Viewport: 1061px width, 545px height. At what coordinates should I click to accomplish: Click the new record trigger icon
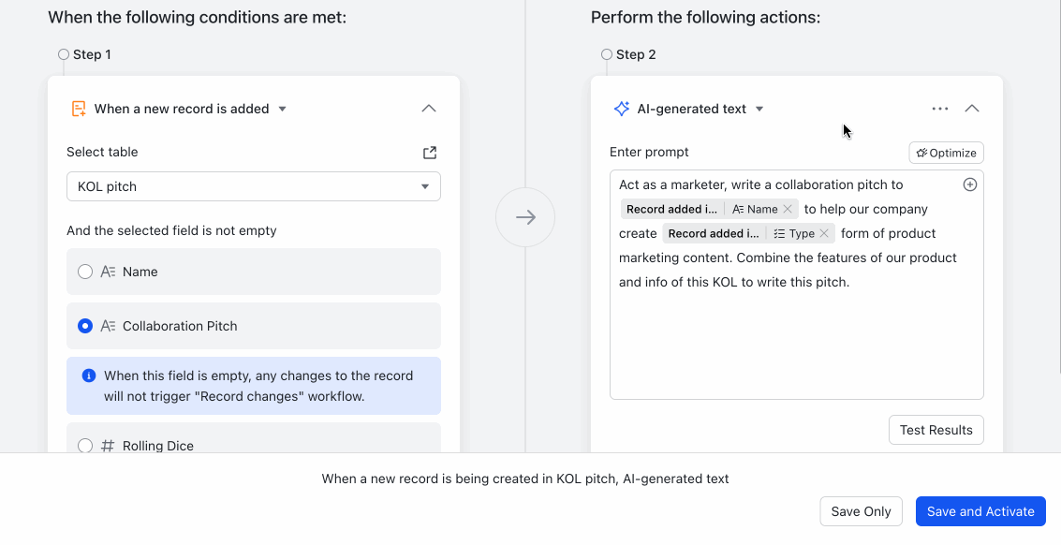pyautogui.click(x=79, y=109)
